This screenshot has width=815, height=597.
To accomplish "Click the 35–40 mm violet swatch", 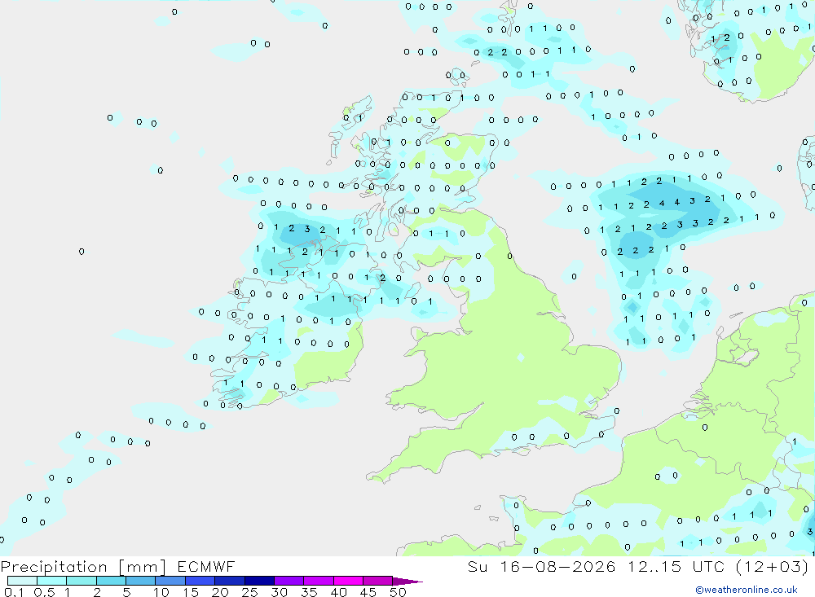I will click(319, 581).
